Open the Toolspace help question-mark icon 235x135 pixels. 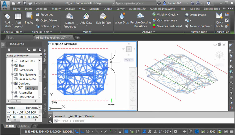tap(40, 50)
